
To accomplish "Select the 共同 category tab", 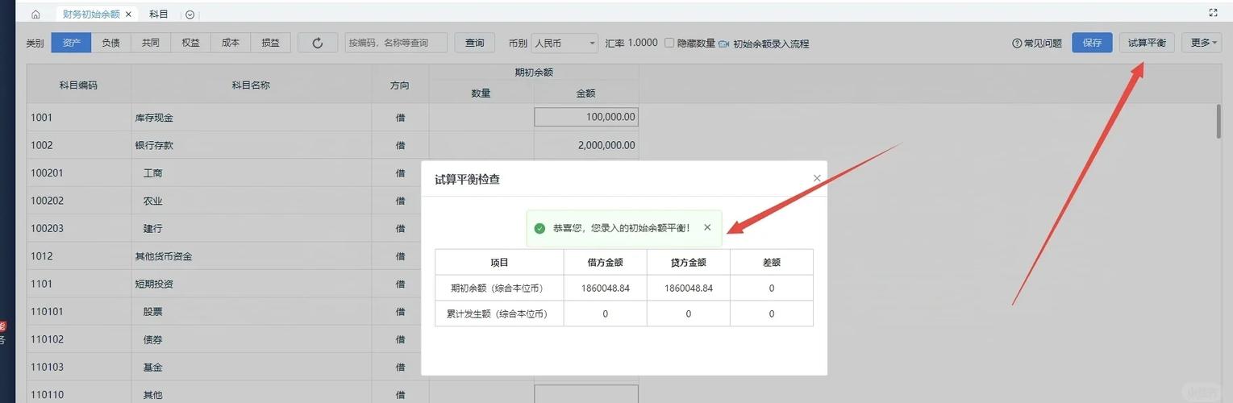I will pos(150,43).
